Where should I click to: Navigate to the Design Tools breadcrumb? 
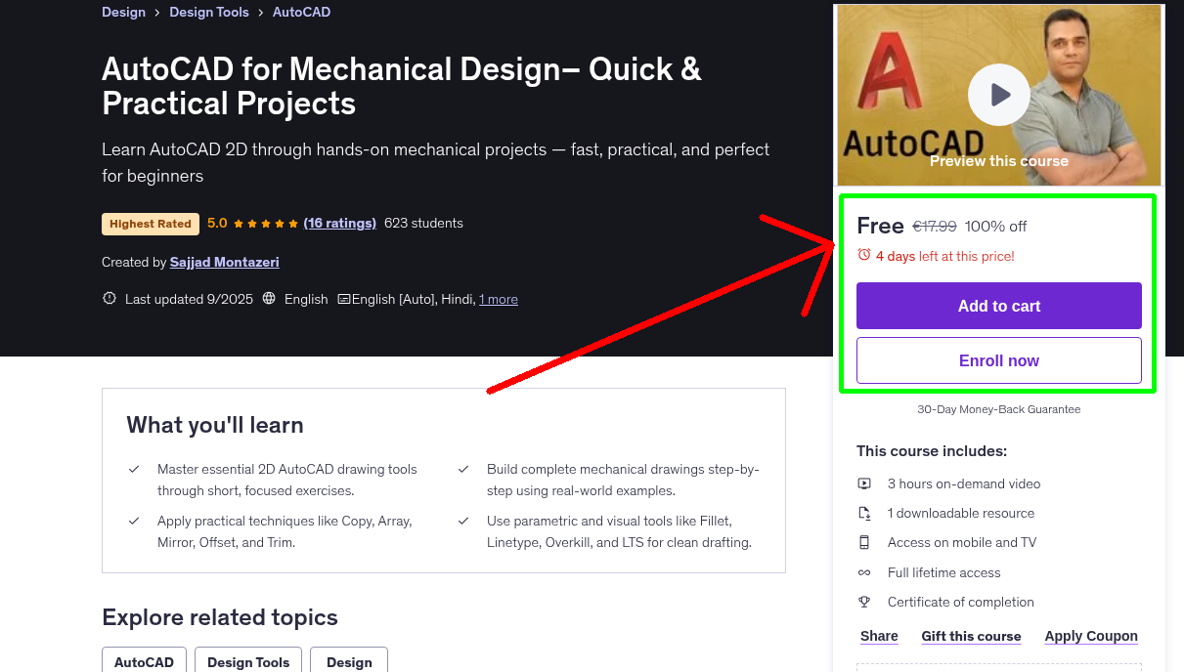[209, 12]
